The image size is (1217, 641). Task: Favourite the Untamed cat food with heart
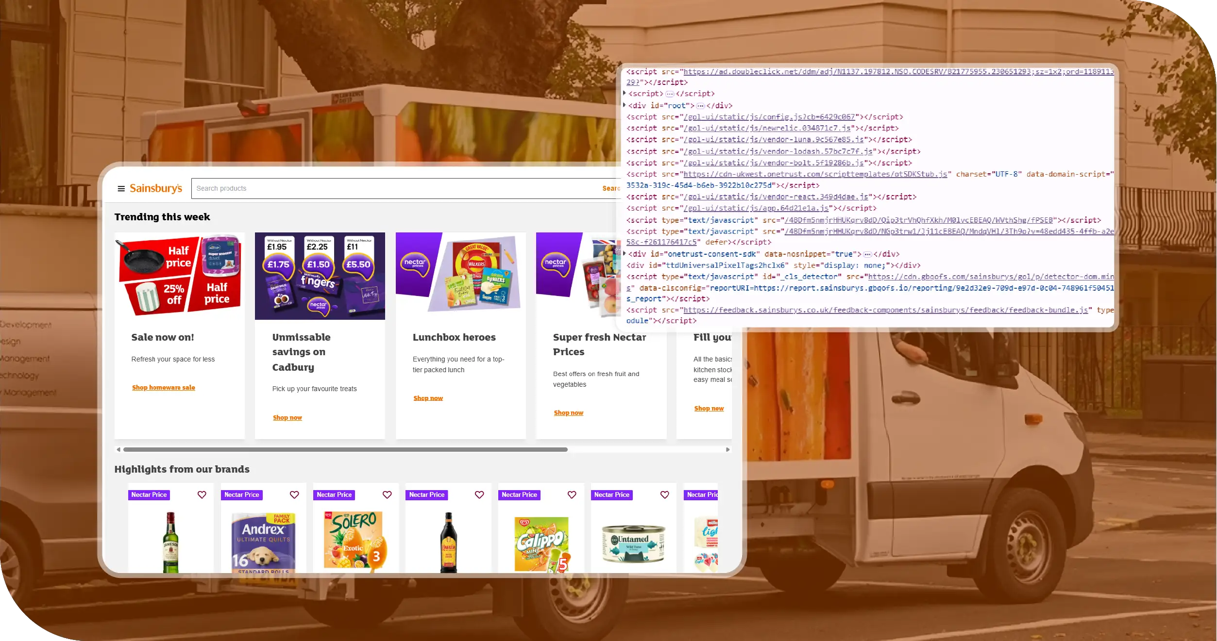[x=665, y=494]
